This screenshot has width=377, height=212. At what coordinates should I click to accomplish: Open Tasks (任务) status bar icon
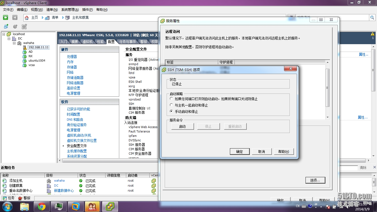pyautogui.click(x=5, y=198)
